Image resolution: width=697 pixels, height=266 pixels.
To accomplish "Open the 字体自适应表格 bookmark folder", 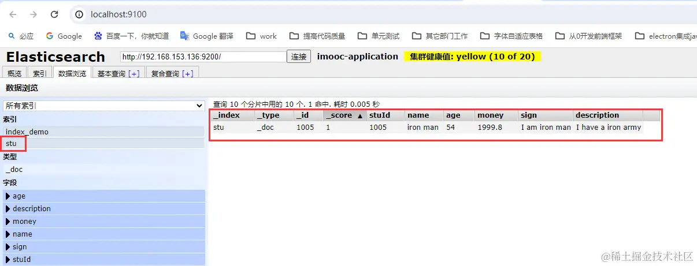I will tap(511, 36).
